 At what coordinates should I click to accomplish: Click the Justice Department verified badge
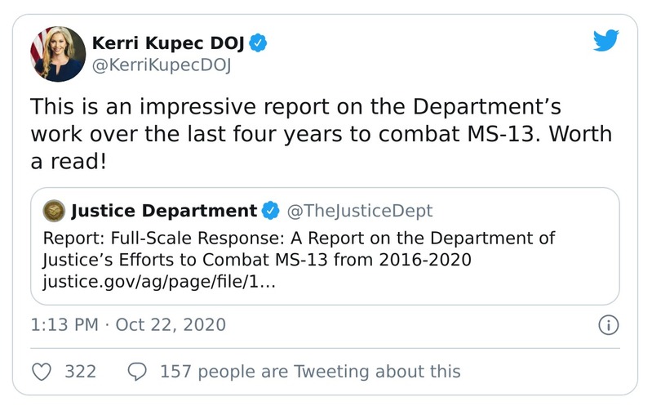269,211
